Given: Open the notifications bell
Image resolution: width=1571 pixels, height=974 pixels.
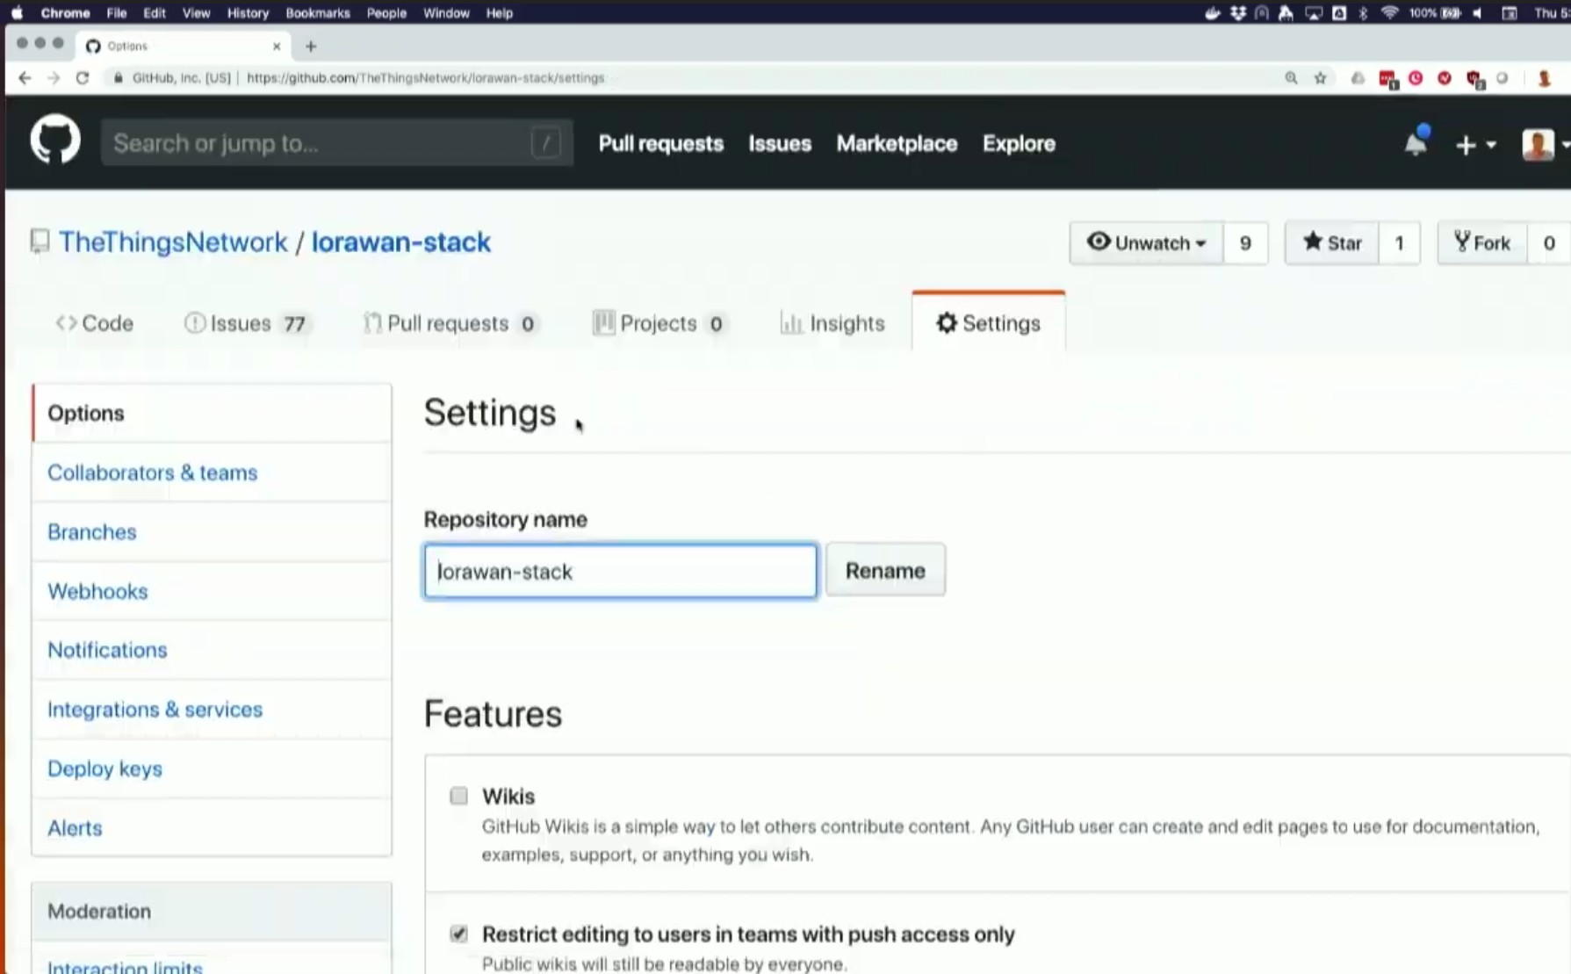Looking at the screenshot, I should [x=1416, y=143].
